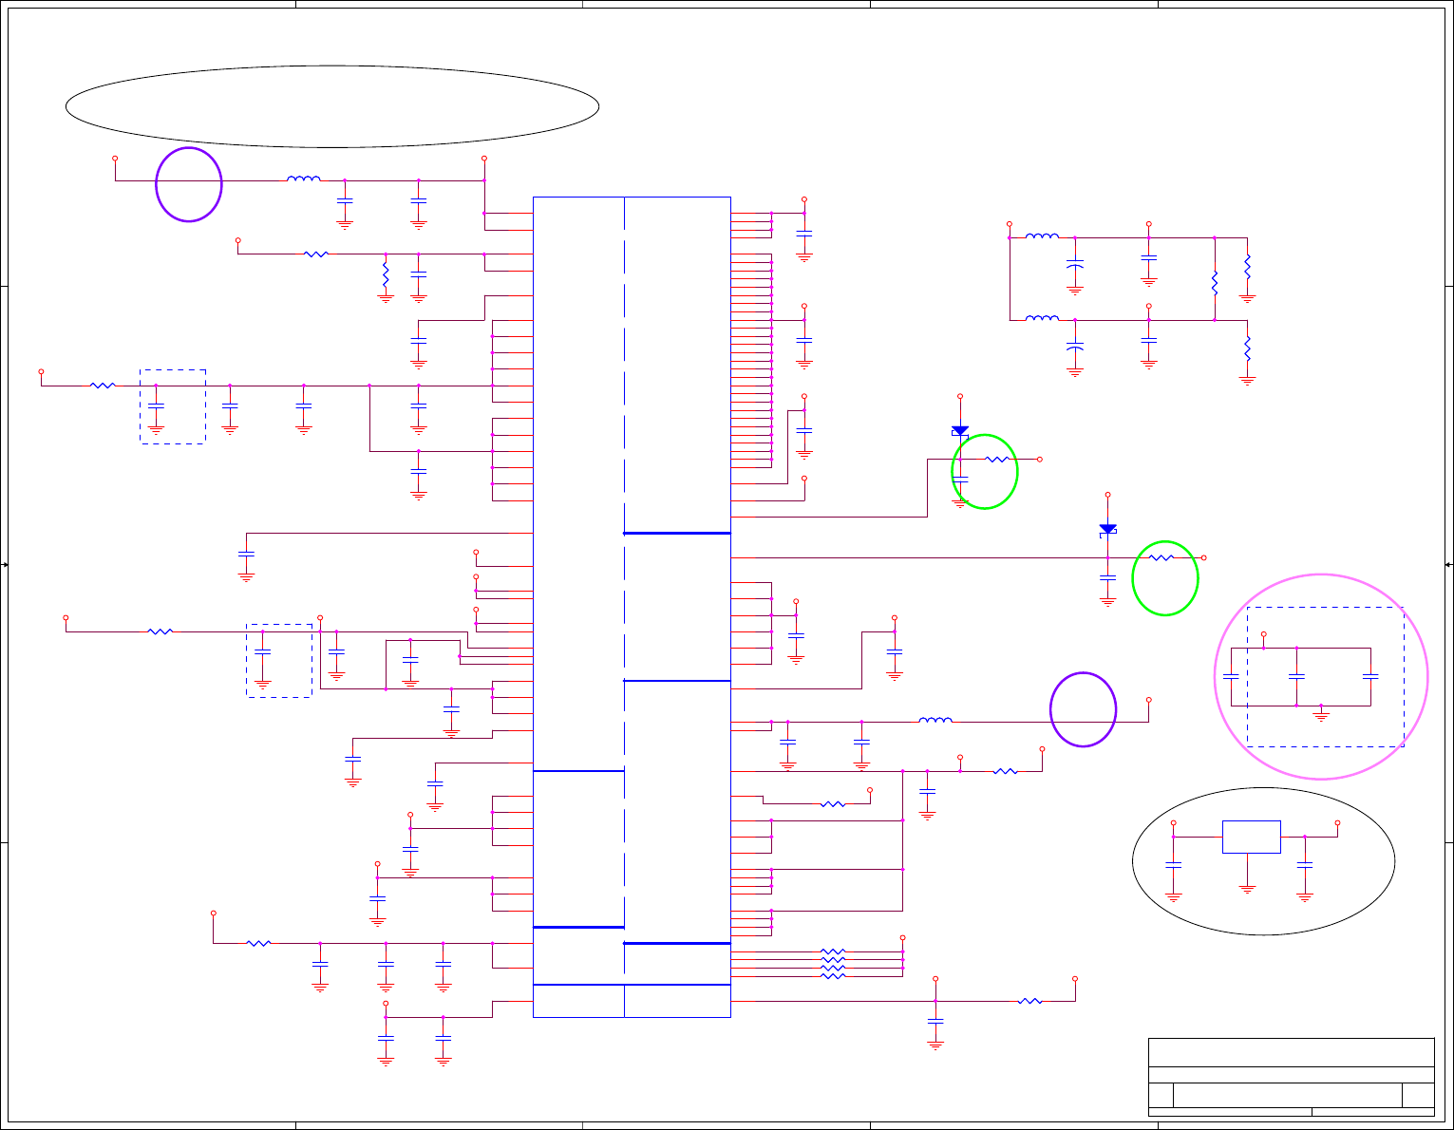Click the inductor left of the lower purple circle
The image size is (1454, 1130).
(x=935, y=720)
